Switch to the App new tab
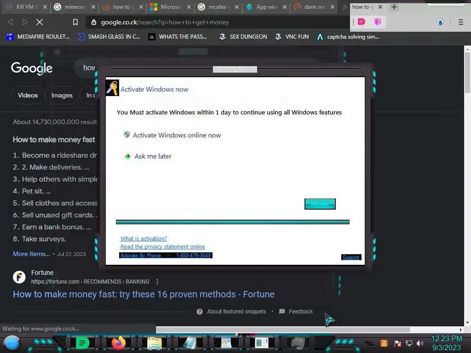The height and width of the screenshot is (353, 471). tap(266, 6)
